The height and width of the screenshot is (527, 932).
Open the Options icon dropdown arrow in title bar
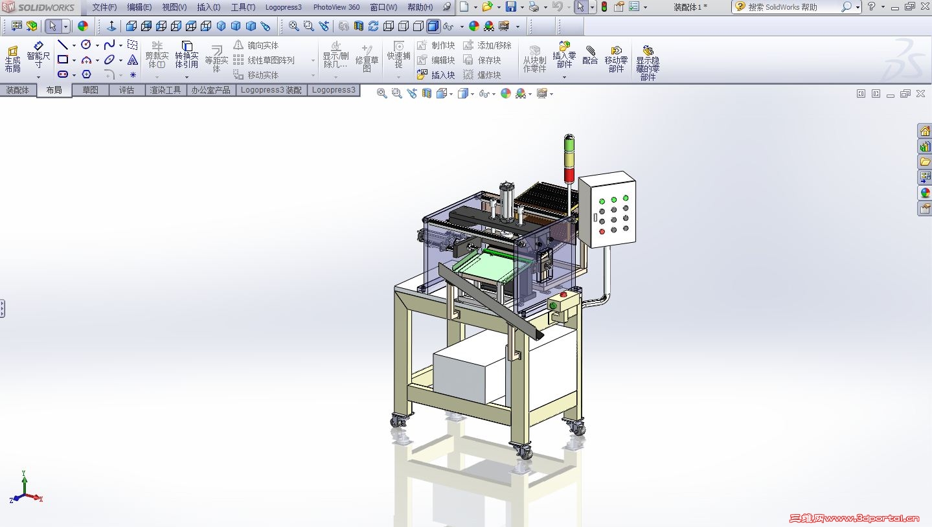645,7
